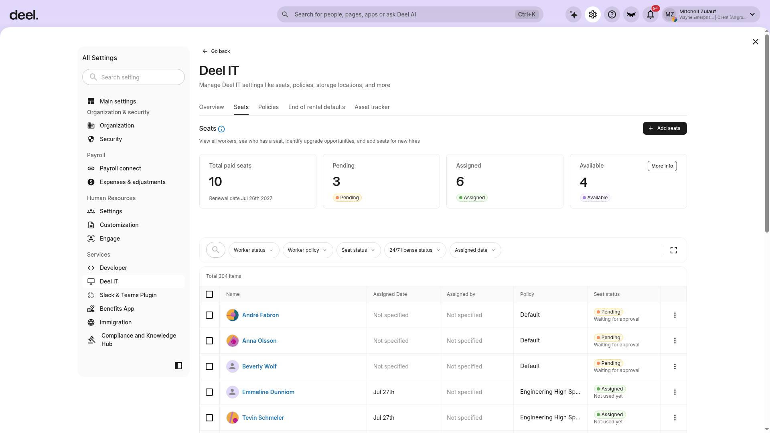The image size is (770, 433).
Task: Click the hide-values eye icon in header
Action: [631, 15]
